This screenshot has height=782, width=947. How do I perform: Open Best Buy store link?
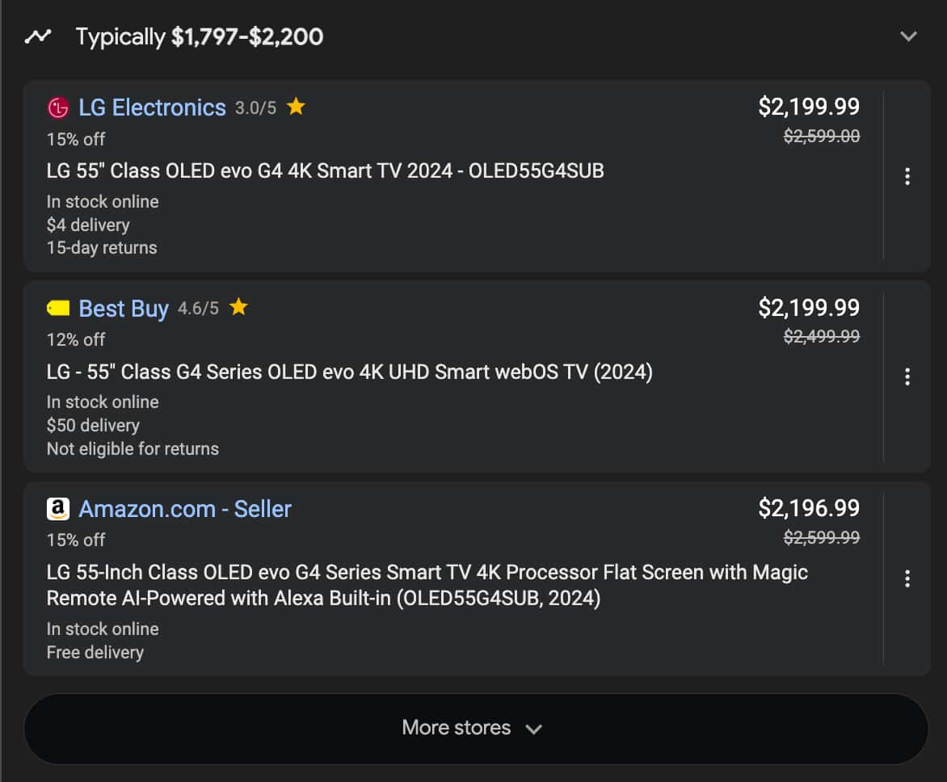[123, 309]
